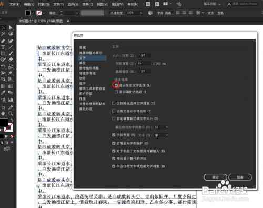The width and height of the screenshot is (263, 208).
Task: Select the Lasso tool
Action: click(x=11, y=34)
